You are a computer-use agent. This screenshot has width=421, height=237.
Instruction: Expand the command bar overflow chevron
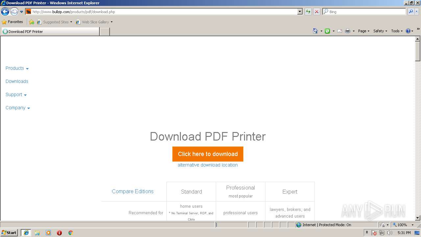418,29
